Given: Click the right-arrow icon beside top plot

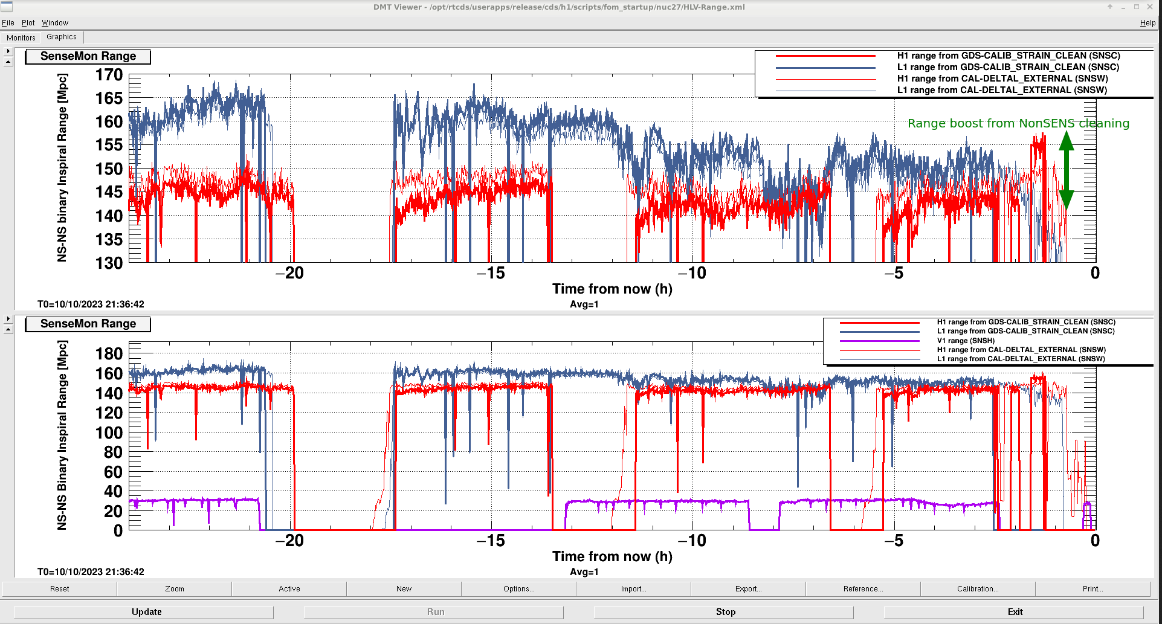Looking at the screenshot, I should (x=8, y=51).
